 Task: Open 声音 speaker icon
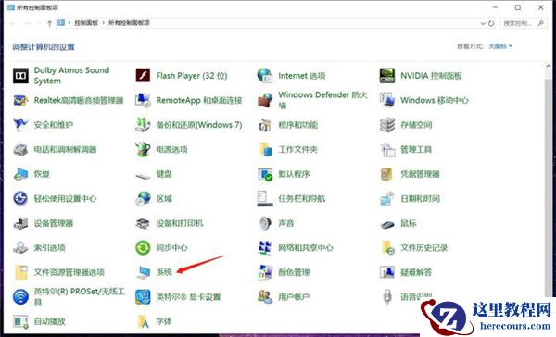265,223
